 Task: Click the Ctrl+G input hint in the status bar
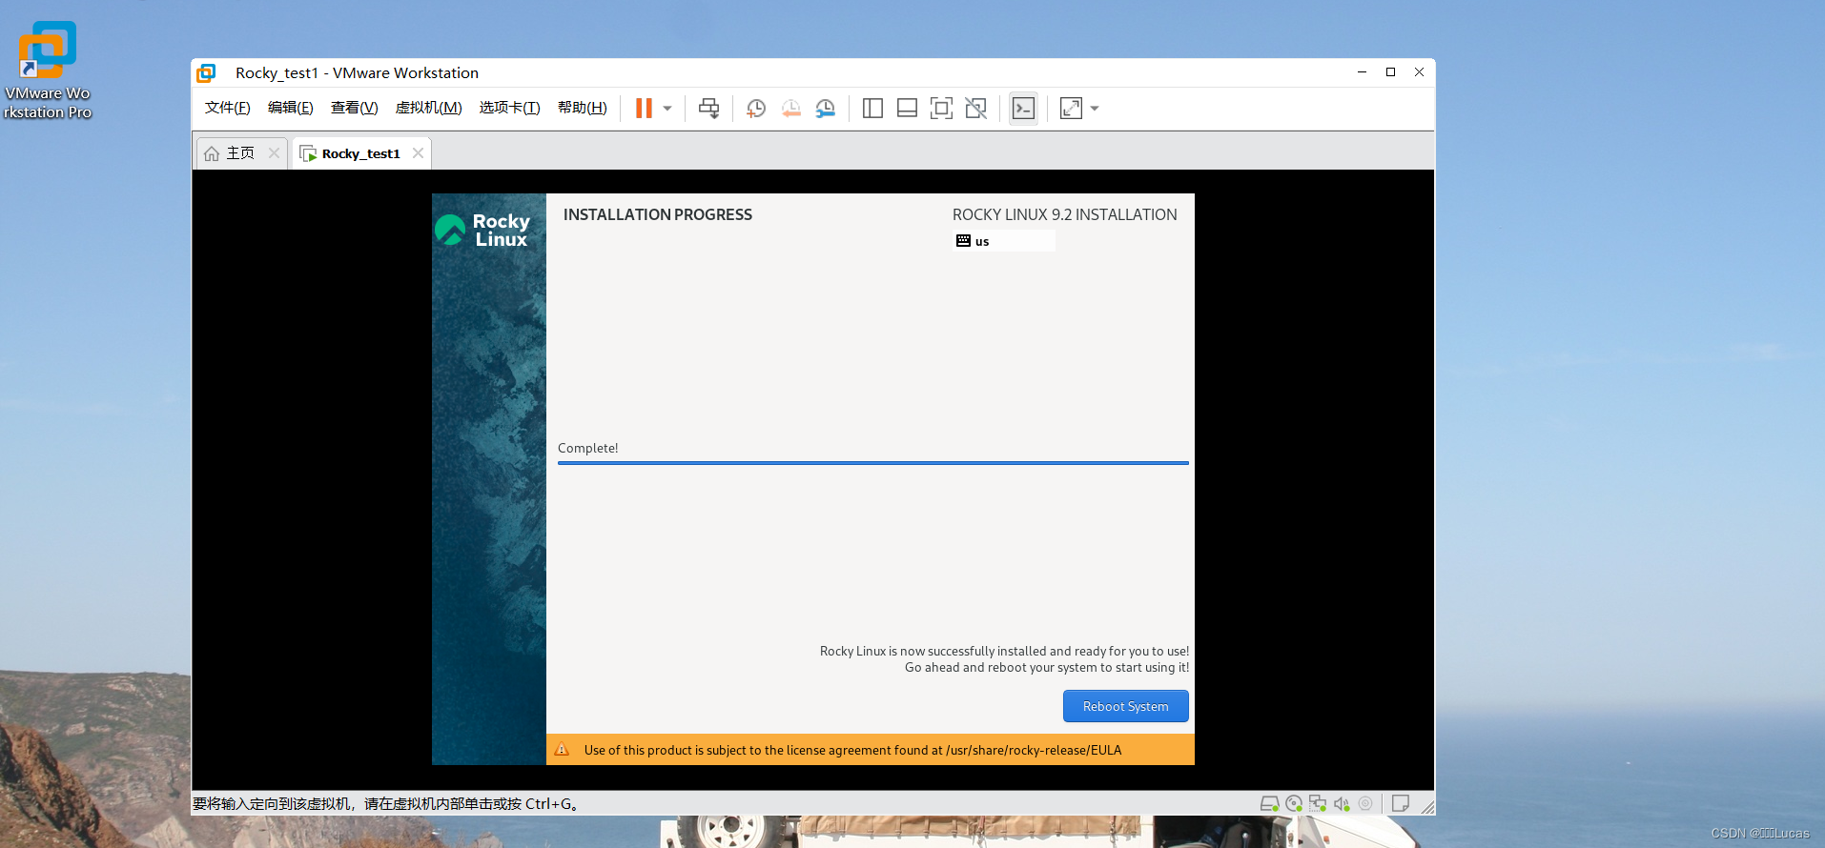click(x=385, y=803)
